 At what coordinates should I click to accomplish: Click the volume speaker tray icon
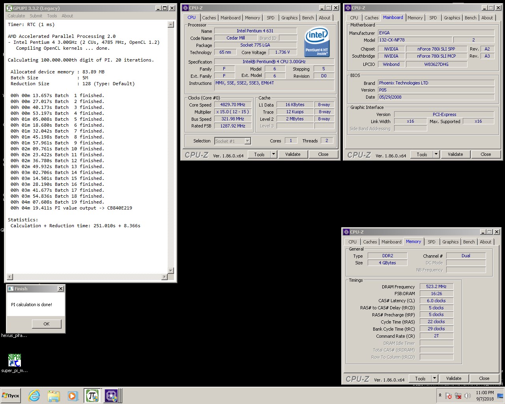pyautogui.click(x=468, y=396)
